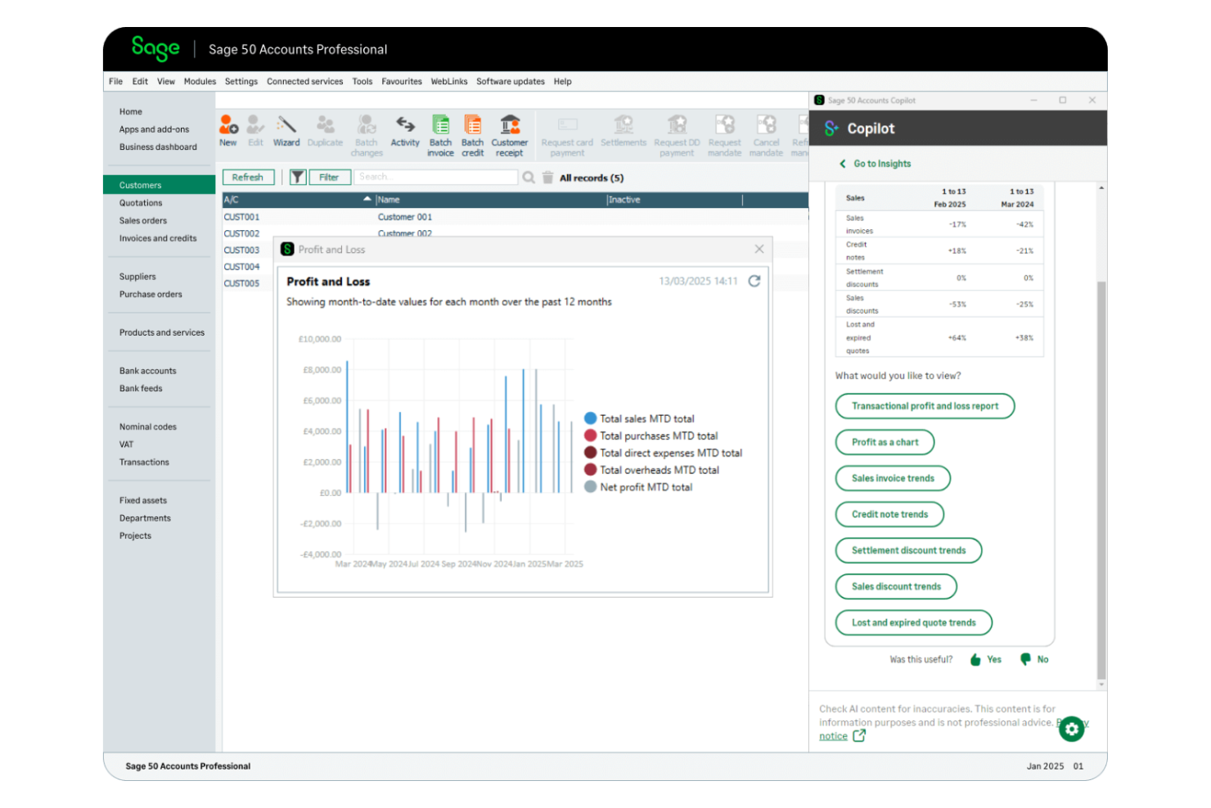This screenshot has width=1211, height=808.
Task: Go to Sales orders section
Action: [x=143, y=221]
